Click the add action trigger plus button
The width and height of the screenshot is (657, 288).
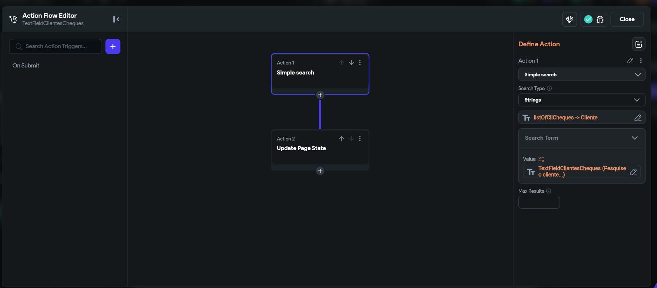coord(113,46)
